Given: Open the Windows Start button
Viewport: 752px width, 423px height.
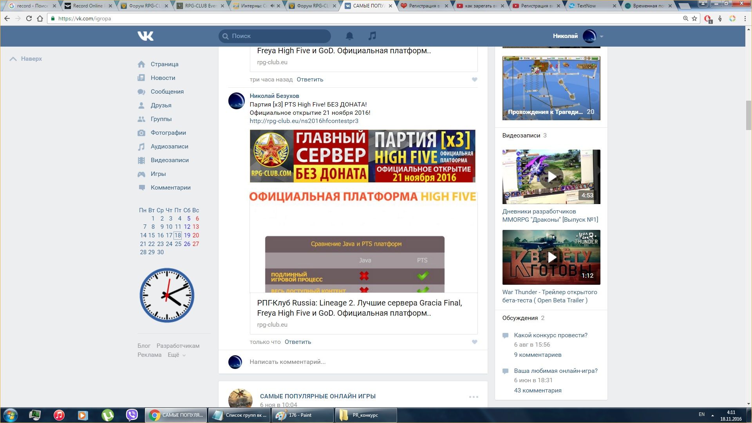Looking at the screenshot, I should (11, 415).
